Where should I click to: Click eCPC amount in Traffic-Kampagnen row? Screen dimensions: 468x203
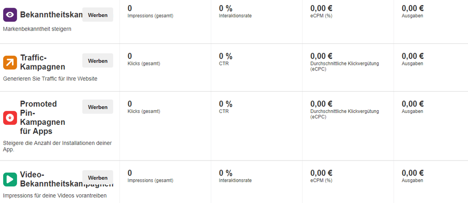(321, 56)
